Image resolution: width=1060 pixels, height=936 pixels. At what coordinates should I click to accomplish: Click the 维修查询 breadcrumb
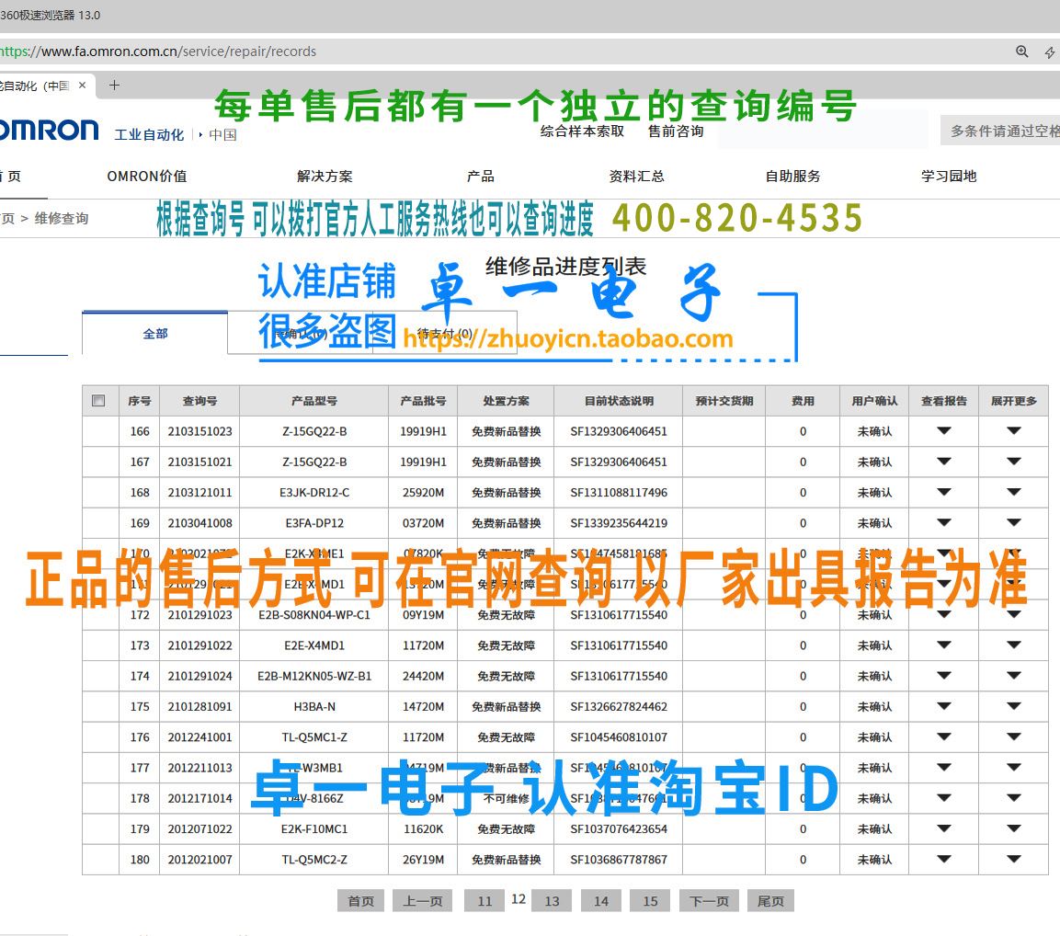point(62,219)
